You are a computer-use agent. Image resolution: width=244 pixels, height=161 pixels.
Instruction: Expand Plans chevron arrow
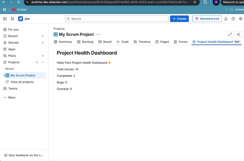[43, 56]
